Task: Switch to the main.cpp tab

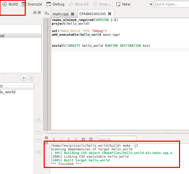Action: (x=61, y=14)
